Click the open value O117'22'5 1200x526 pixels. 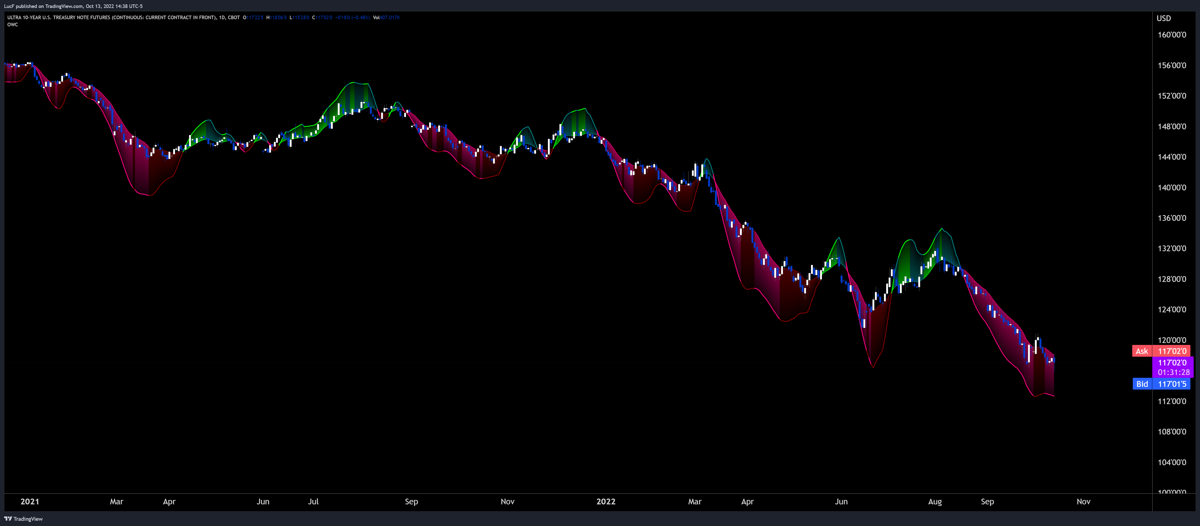coord(253,18)
